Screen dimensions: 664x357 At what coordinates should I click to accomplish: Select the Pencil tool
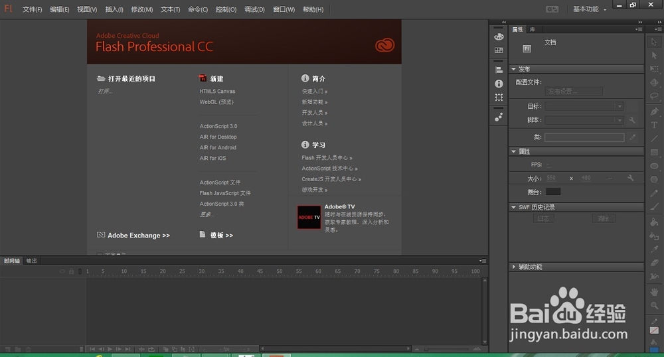coord(654,193)
